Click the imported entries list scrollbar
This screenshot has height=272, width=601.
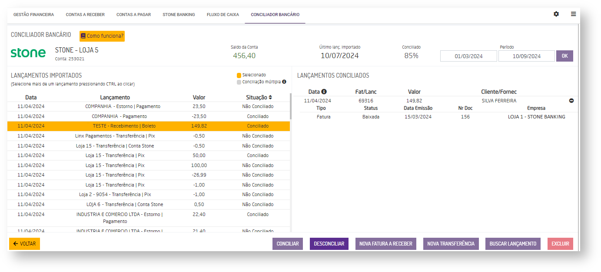coord(291,106)
